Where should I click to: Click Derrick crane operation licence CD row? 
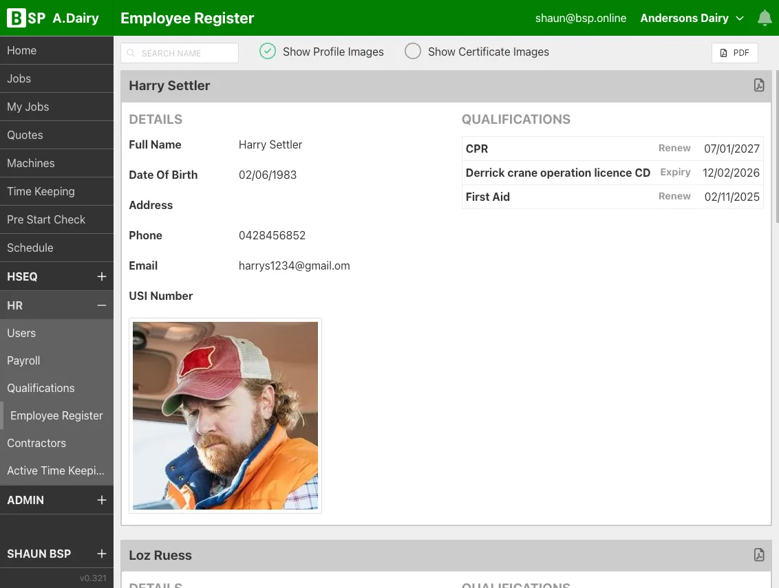click(x=612, y=173)
